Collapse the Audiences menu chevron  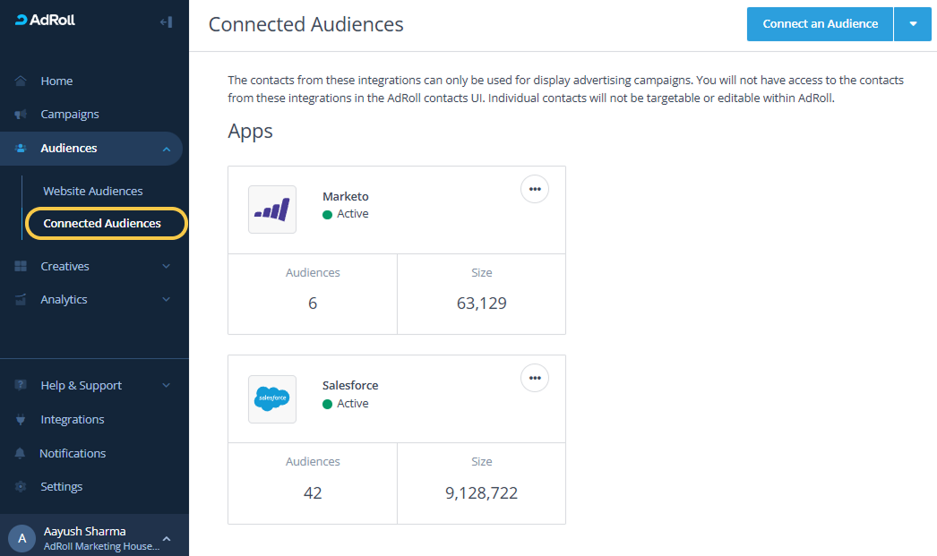point(167,149)
